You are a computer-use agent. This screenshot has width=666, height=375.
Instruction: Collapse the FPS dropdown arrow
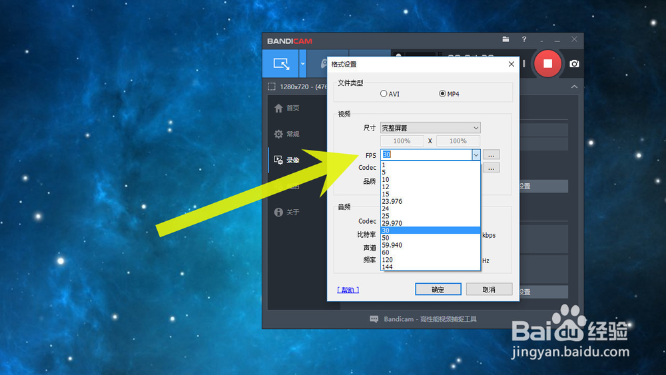pos(476,155)
